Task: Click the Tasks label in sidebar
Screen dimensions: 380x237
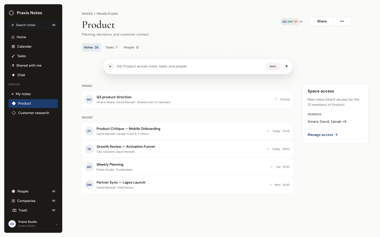Action: (22, 56)
